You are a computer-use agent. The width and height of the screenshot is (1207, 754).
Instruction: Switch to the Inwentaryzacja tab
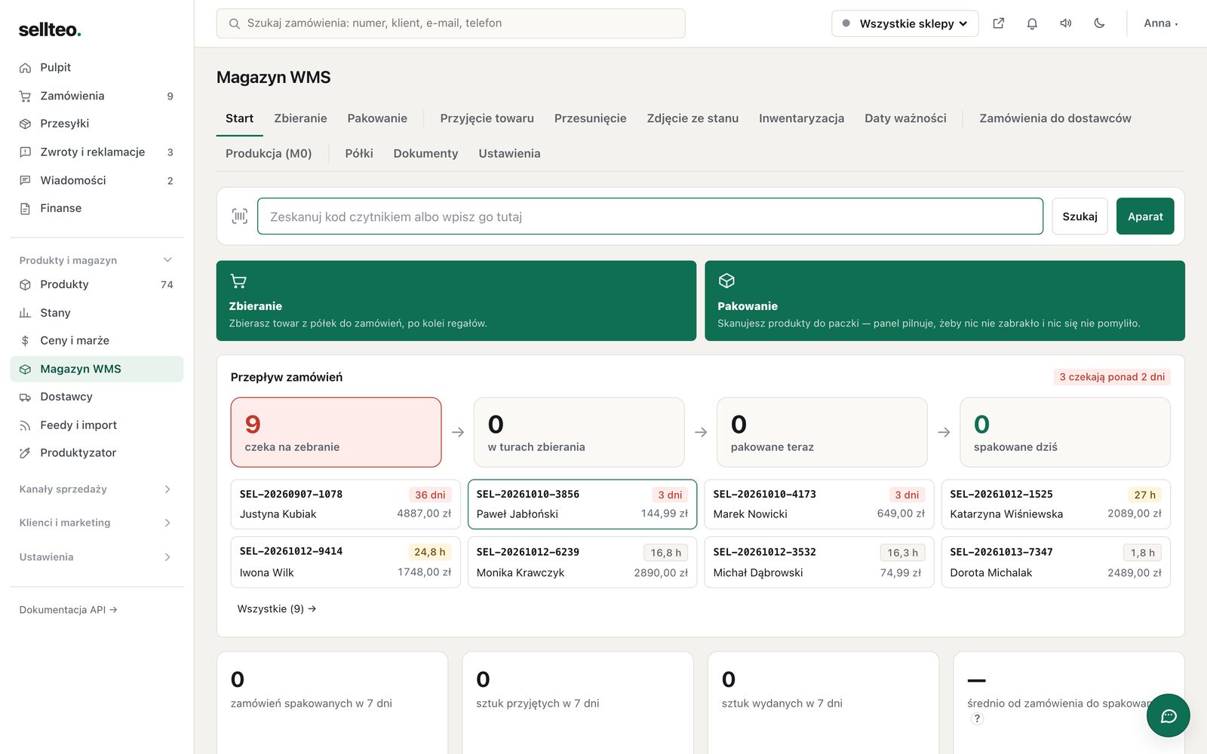coord(801,118)
